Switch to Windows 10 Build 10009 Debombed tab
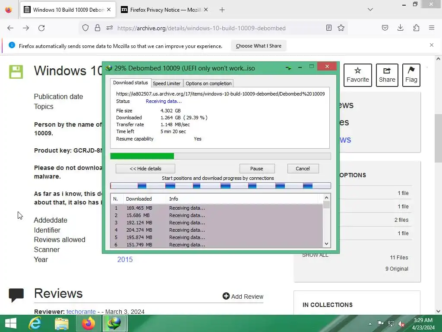 point(68,10)
